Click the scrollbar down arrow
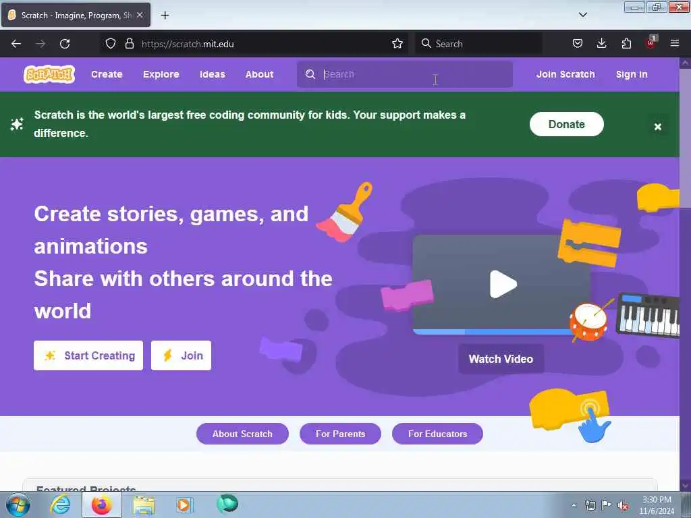 click(x=686, y=486)
